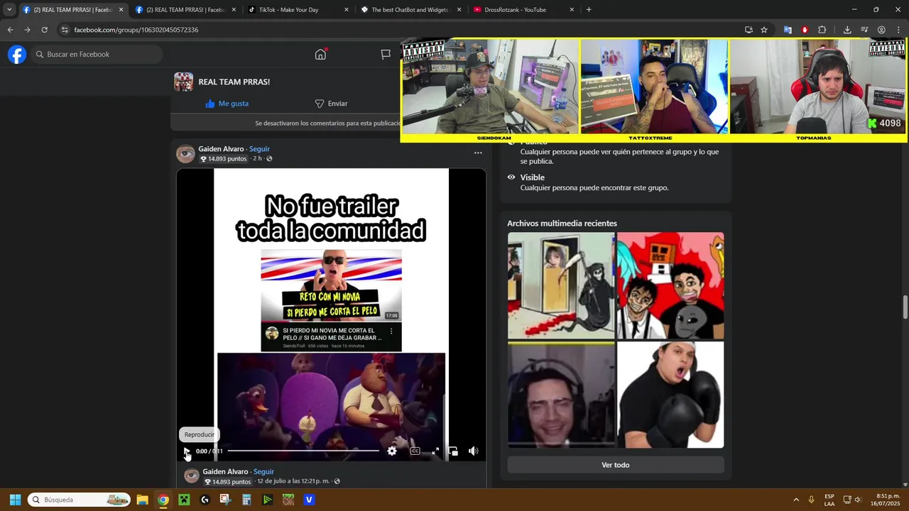Click the Facebook logo

point(17,54)
